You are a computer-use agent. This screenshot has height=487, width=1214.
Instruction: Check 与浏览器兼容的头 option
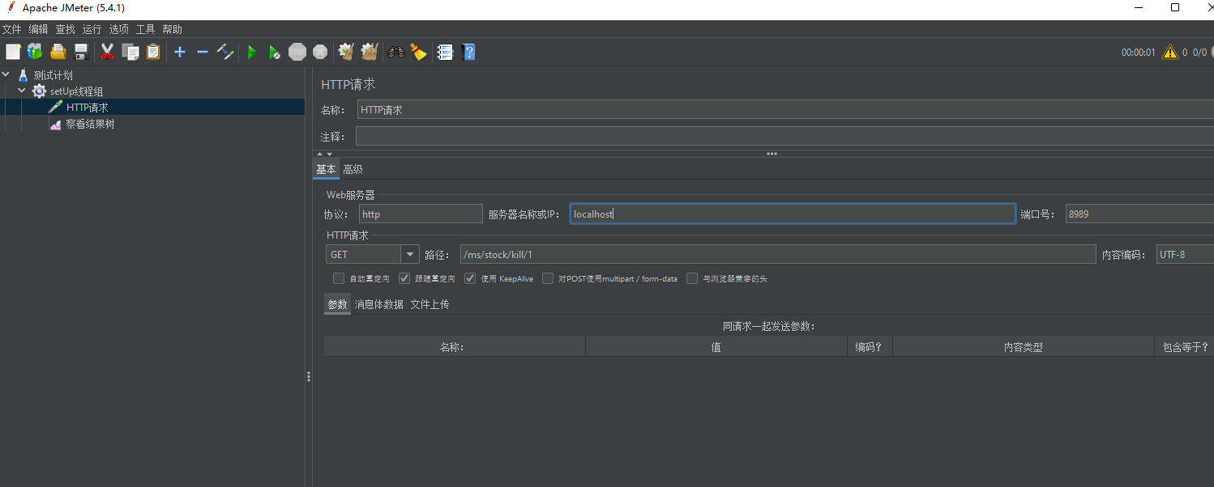[692, 278]
